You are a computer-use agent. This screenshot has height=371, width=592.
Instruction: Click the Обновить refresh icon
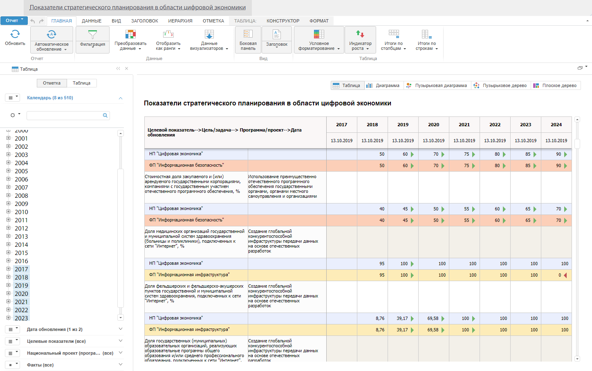pos(15,34)
